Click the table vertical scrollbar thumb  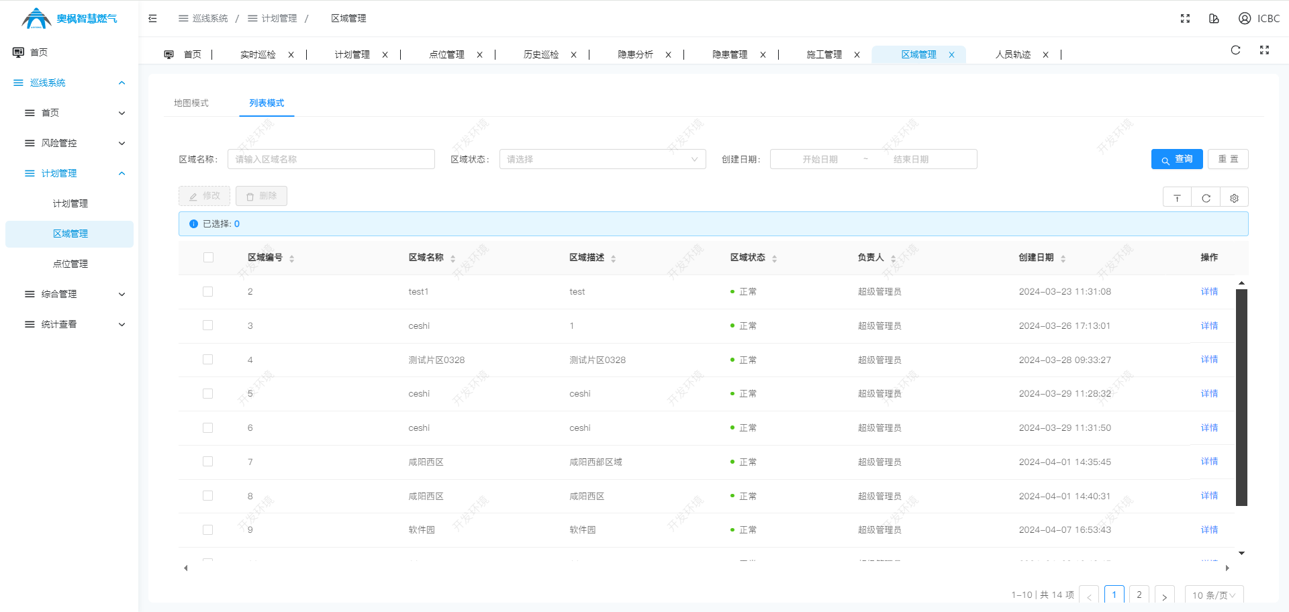pyautogui.click(x=1242, y=397)
